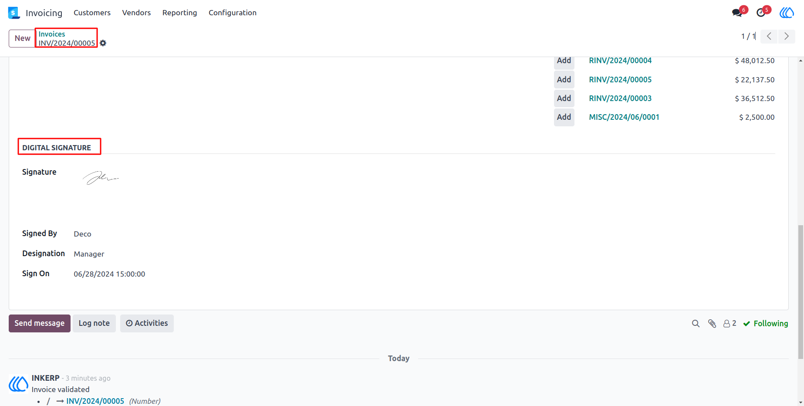Click Log note button
Screen dimensions: 804x406
(x=94, y=323)
